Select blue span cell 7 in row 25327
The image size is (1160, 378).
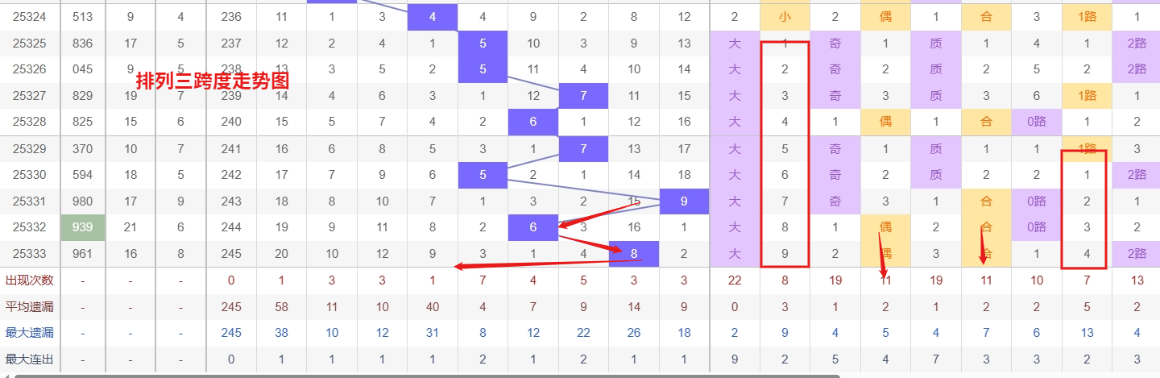coord(583,96)
